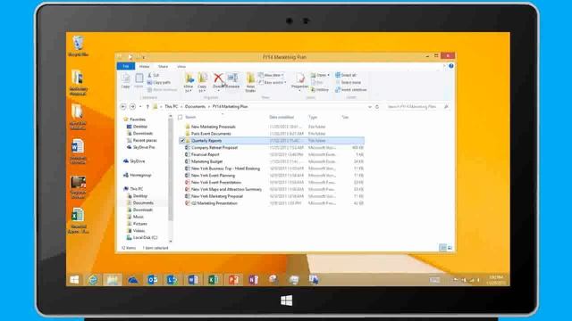Click Paste shortcut in the ribbon
Image resolution: width=572 pixels, height=321 pixels.
(x=163, y=89)
